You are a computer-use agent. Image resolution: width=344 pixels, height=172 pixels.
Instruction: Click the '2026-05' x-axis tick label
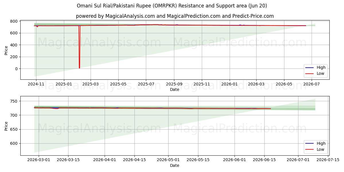tap(284, 84)
